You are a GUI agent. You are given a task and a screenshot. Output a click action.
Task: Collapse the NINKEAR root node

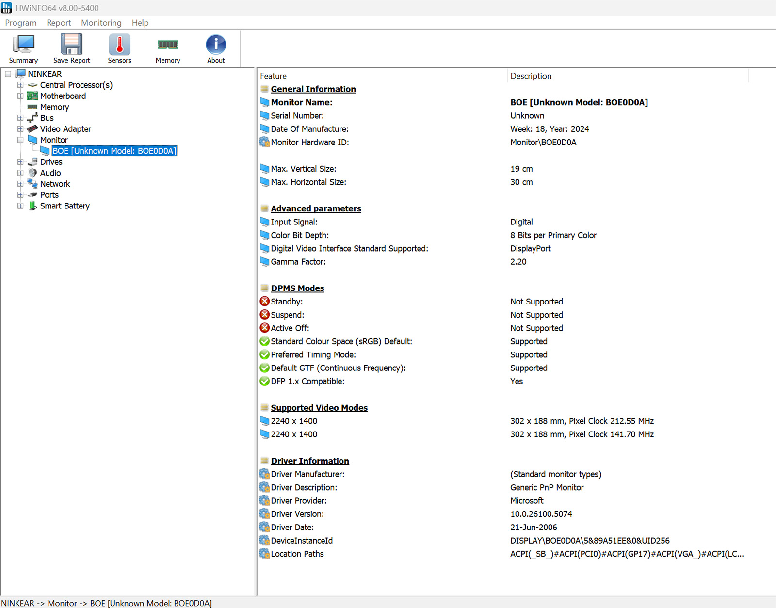[x=8, y=74]
